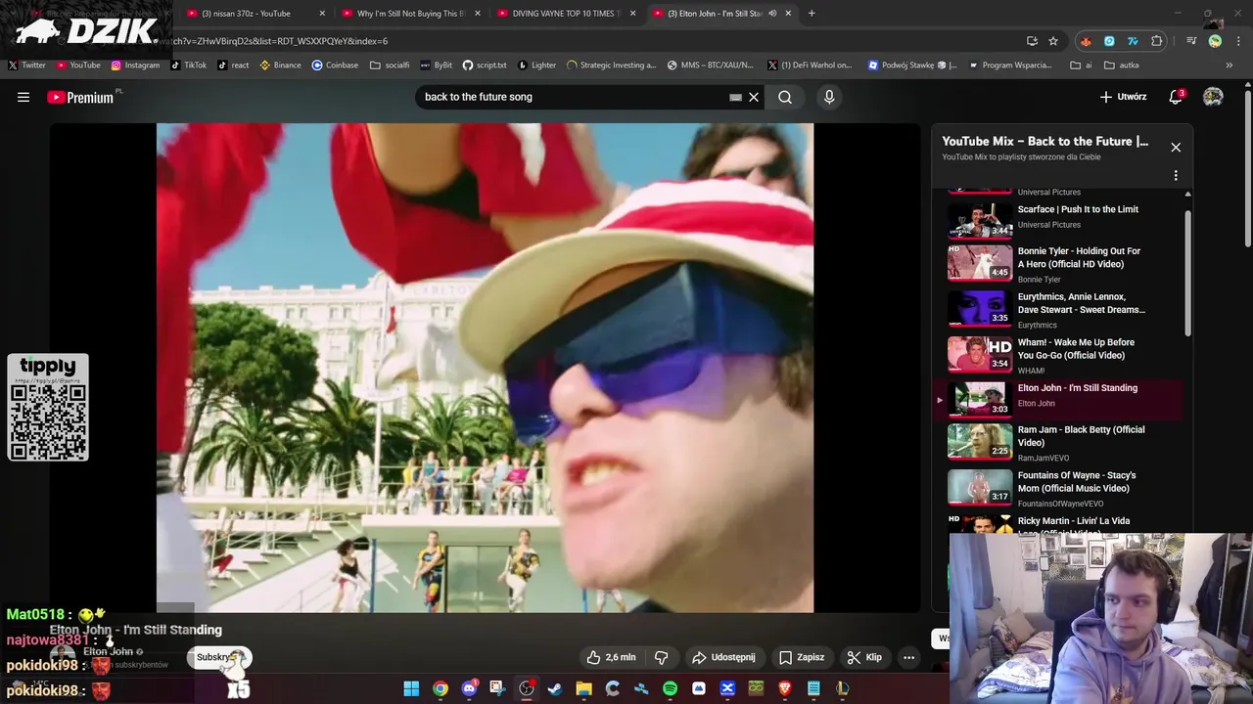The image size is (1253, 704).
Task: Open the on-screen keyboard icon in search
Action: click(x=735, y=97)
